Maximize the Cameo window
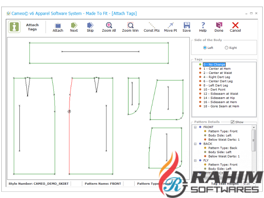This screenshot has height=198, width=264. (x=251, y=13)
